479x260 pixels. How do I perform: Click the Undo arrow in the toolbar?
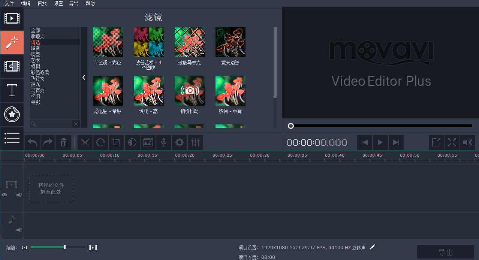pyautogui.click(x=32, y=142)
